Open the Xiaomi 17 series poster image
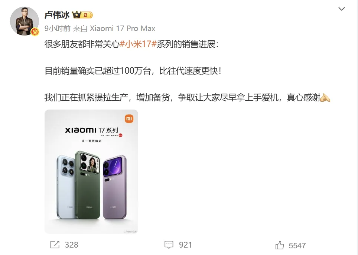 (x=91, y=171)
